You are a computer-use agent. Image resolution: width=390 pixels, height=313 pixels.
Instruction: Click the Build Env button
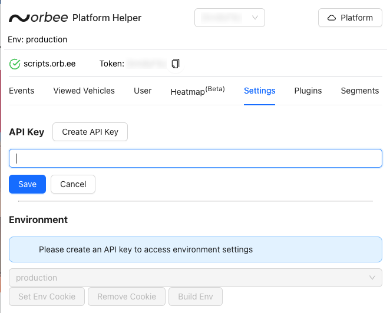[x=196, y=297]
